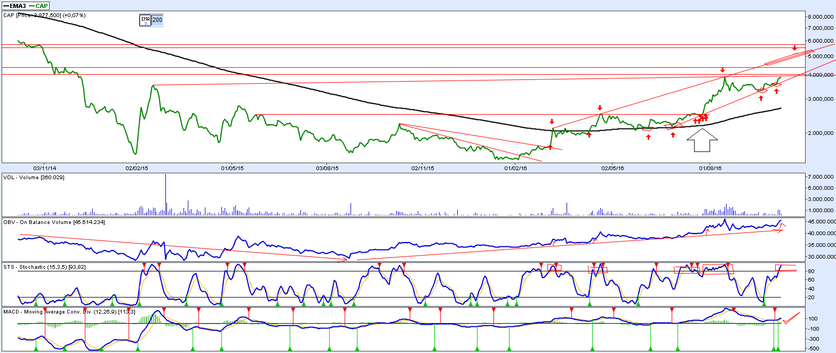Click the 80 level on Stochastic axis

812,271
